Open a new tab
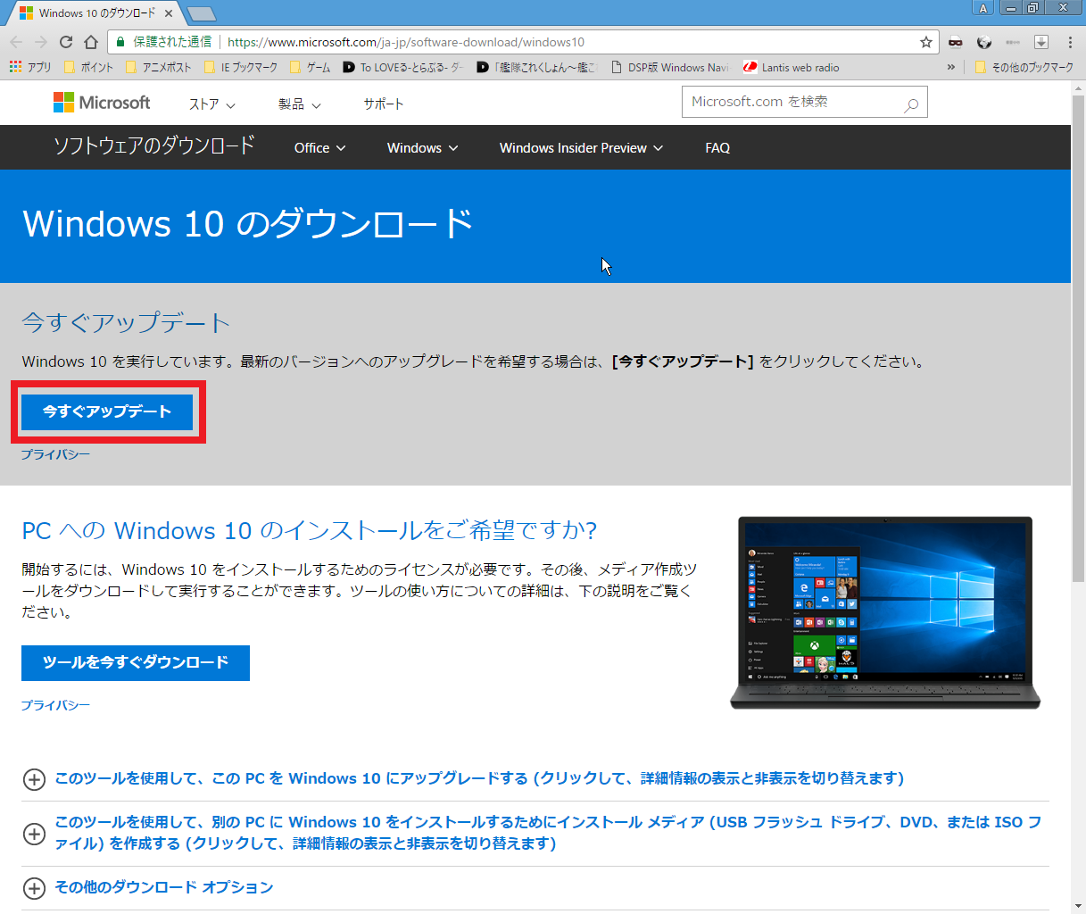1086x914 pixels. (x=202, y=13)
